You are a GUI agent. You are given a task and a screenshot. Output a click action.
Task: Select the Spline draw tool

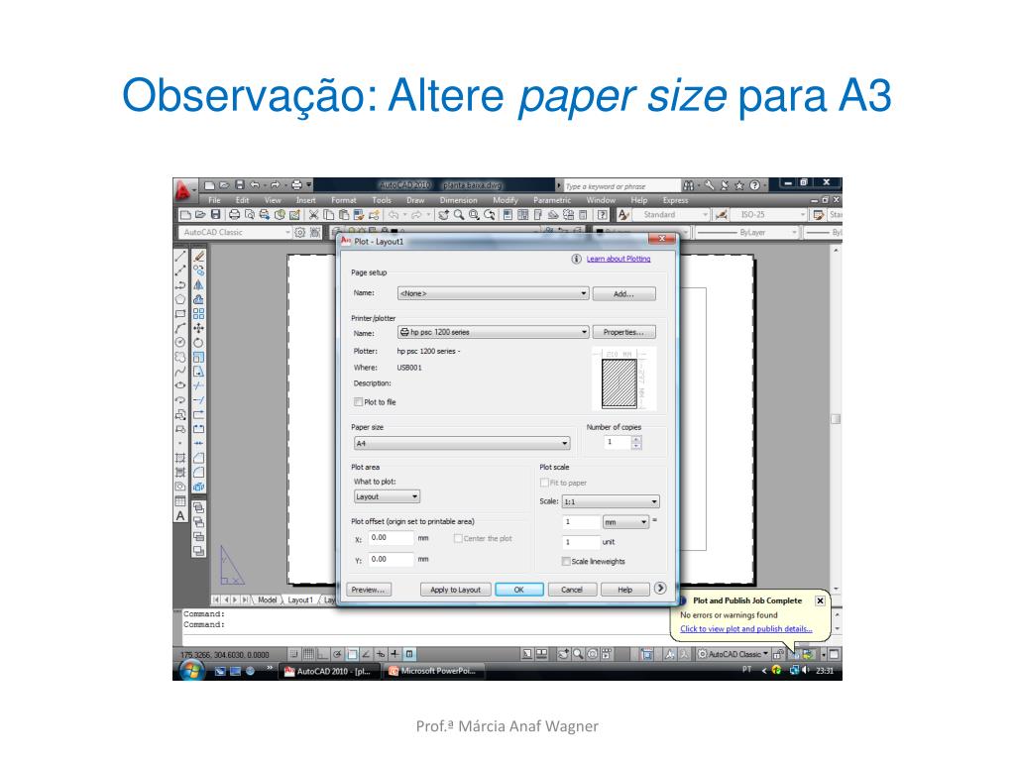(180, 371)
